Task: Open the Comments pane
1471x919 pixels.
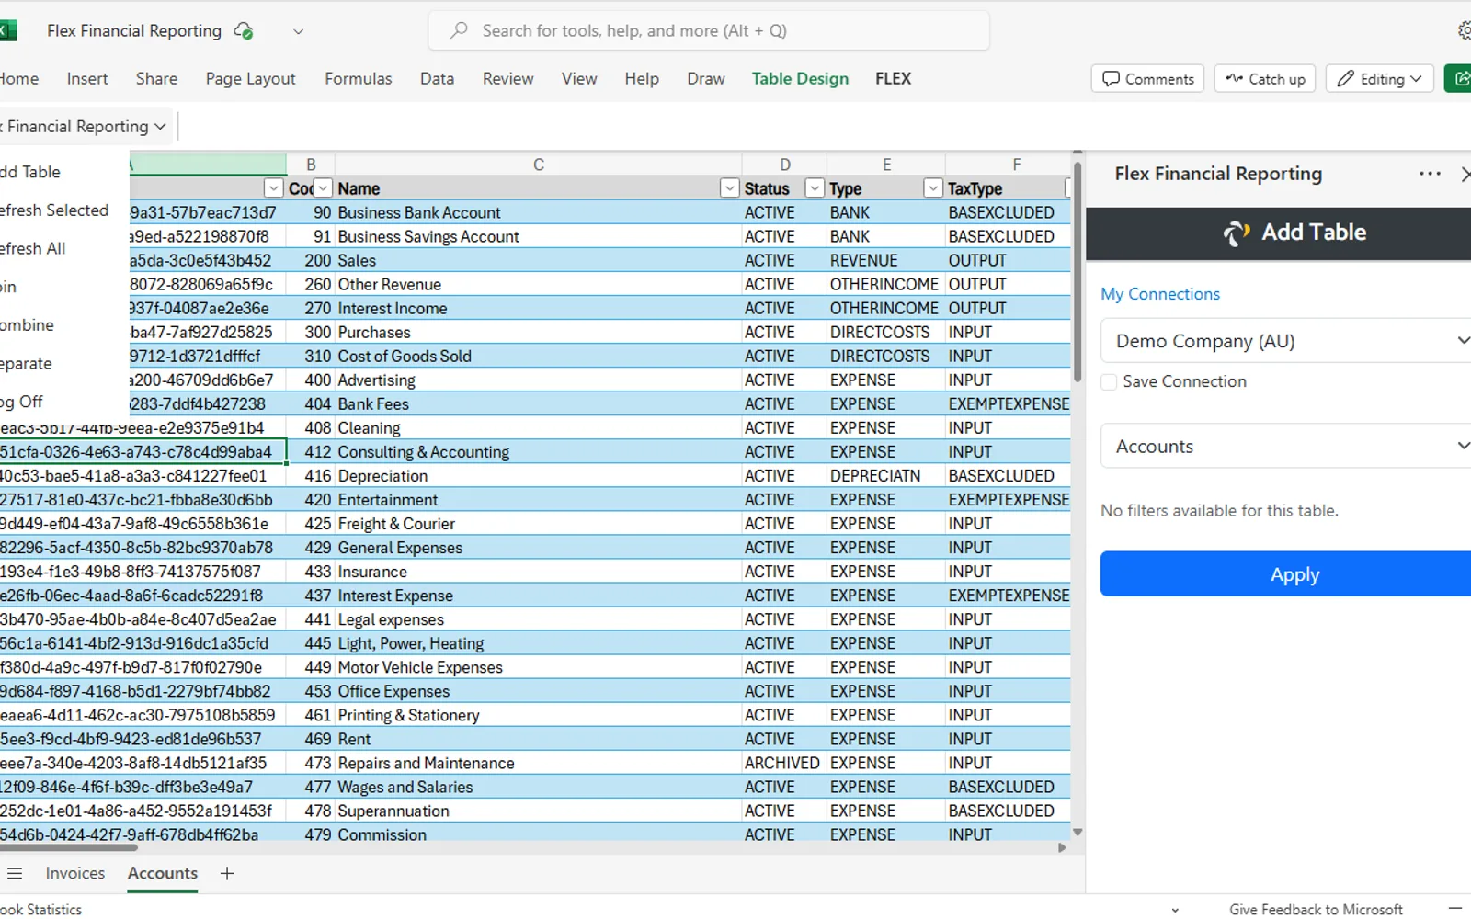Action: [x=1148, y=78]
